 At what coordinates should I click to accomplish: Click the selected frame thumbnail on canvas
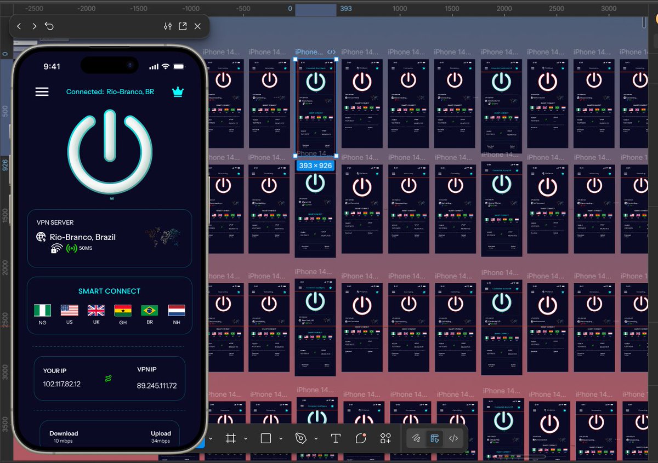coord(316,107)
